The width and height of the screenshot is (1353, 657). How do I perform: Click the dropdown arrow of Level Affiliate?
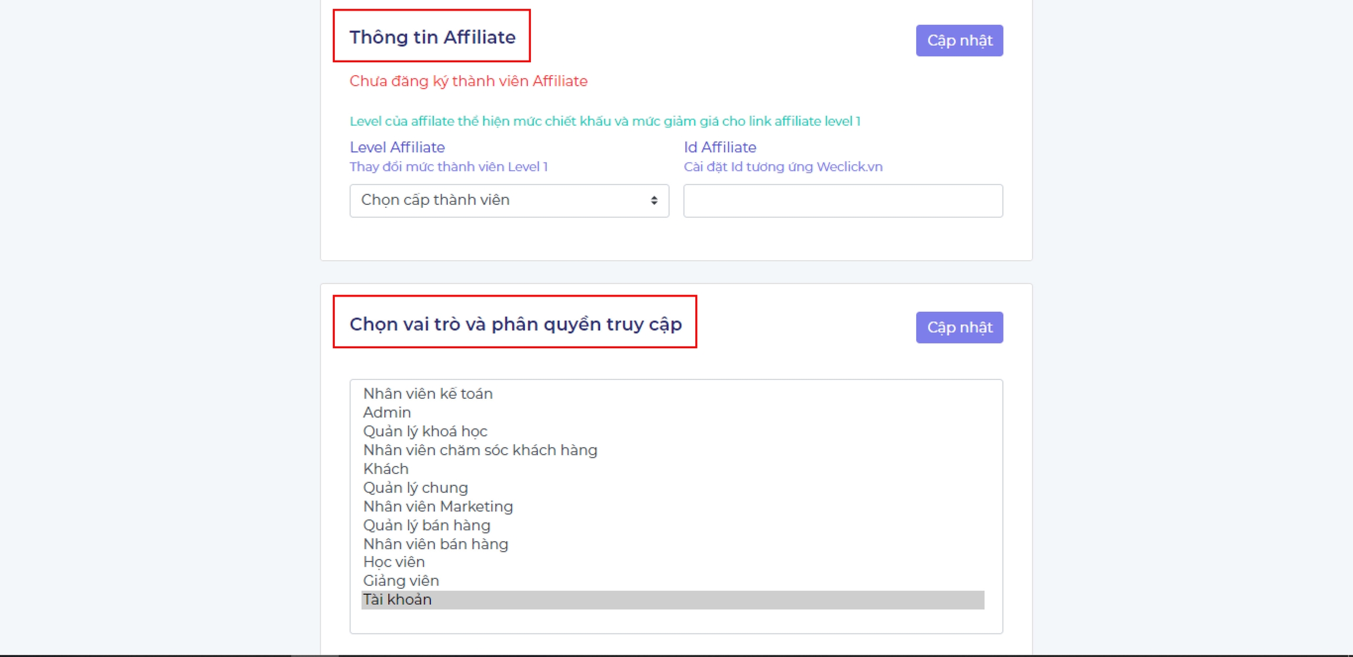tap(654, 201)
